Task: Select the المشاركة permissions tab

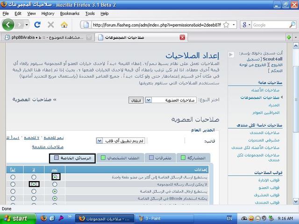Action: click(x=193, y=158)
